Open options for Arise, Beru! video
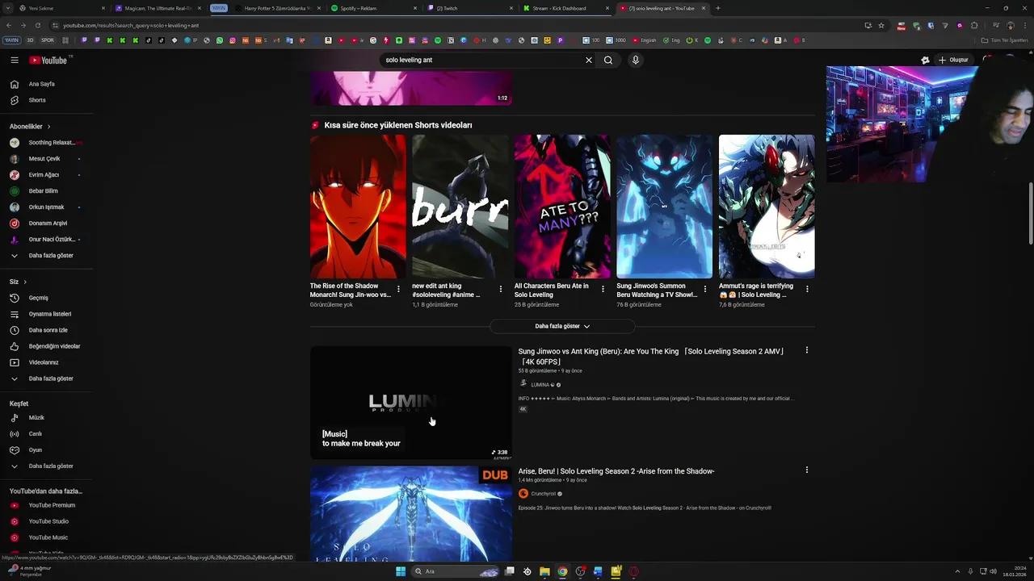The width and height of the screenshot is (1034, 581). pos(806,470)
